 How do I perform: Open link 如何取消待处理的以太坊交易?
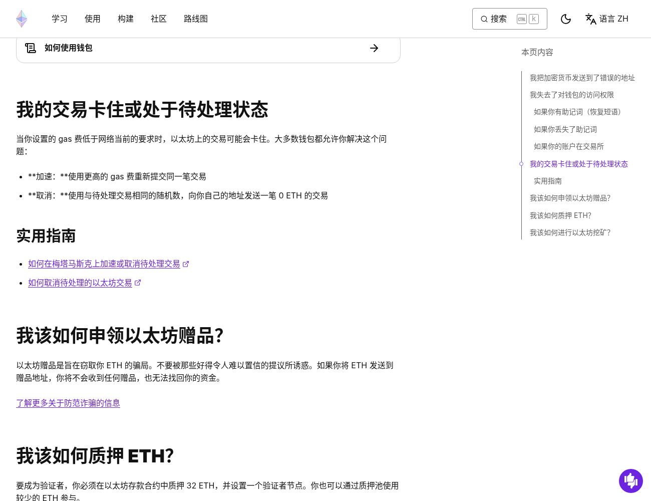point(80,283)
